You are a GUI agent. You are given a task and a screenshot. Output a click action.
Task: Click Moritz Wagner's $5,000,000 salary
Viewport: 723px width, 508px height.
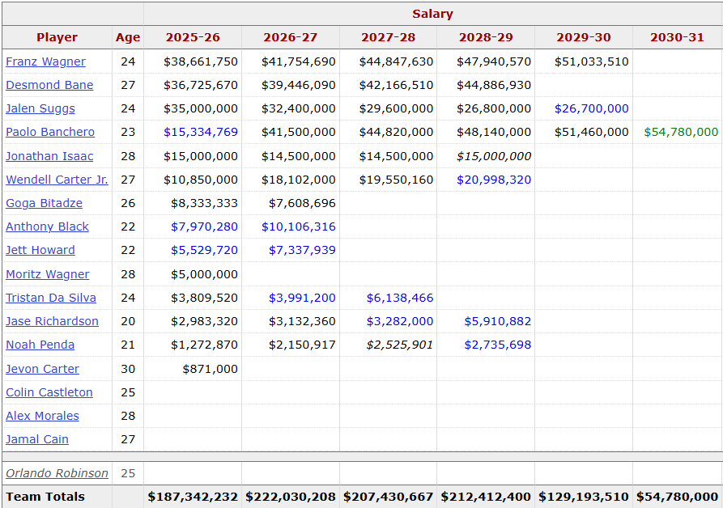204,274
